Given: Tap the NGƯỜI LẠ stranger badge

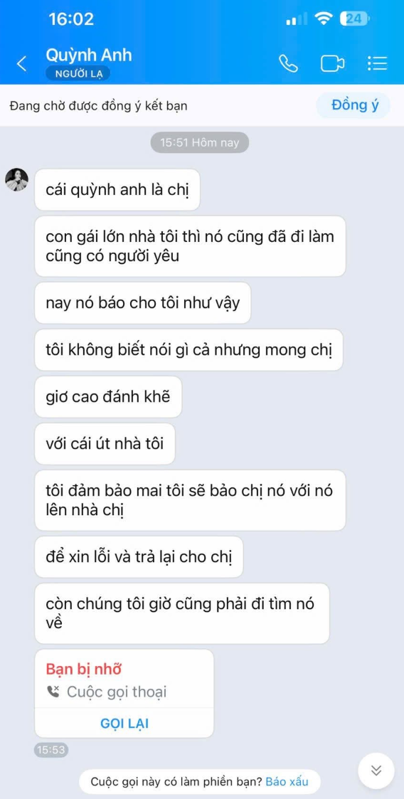Looking at the screenshot, I should [78, 74].
